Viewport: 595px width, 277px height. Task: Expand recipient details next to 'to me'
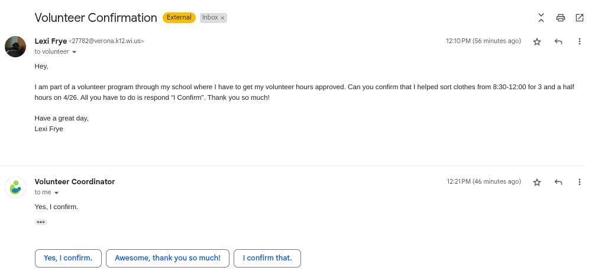click(57, 193)
